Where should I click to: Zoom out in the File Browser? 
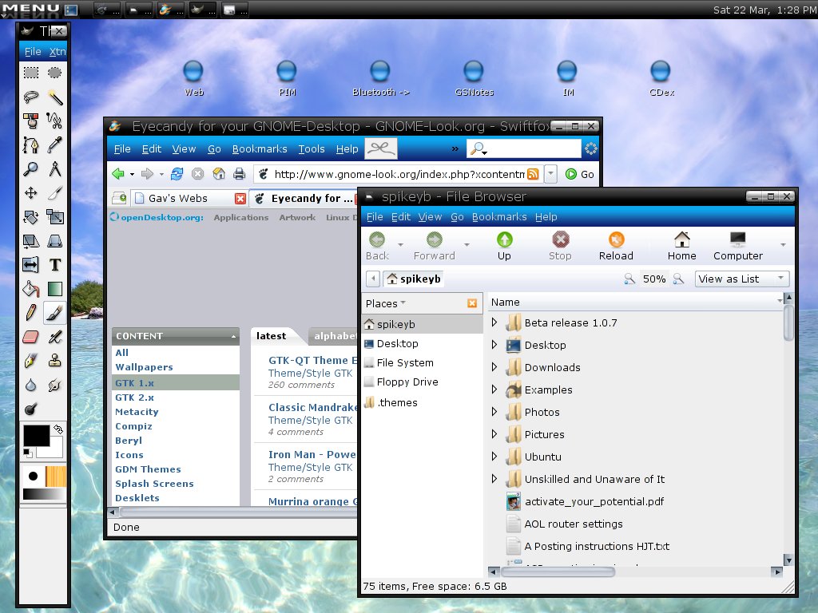629,279
